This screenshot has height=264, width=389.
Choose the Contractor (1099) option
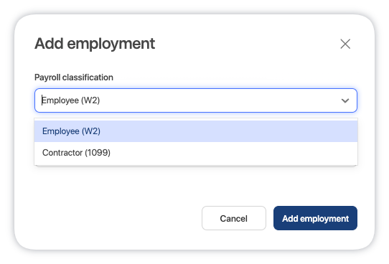click(x=196, y=153)
